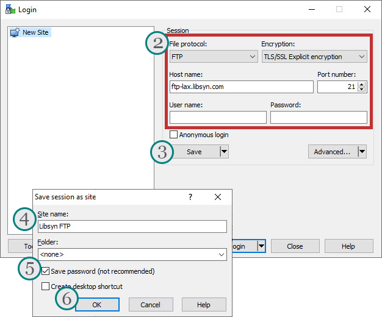Open the Folder combo box
Image resolution: width=382 pixels, height=317 pixels.
coord(132,254)
